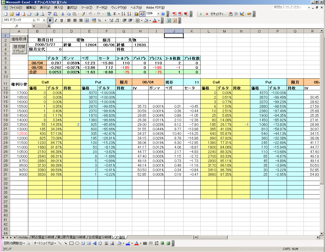This screenshot has height=252, width=325.
Task: Apply percent style to cells
Action: pos(100,20)
